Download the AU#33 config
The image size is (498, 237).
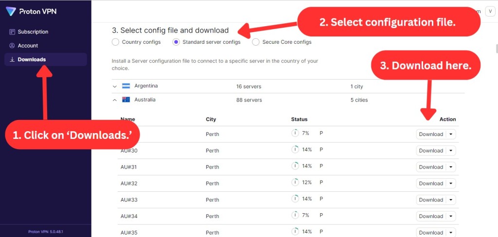pos(431,200)
